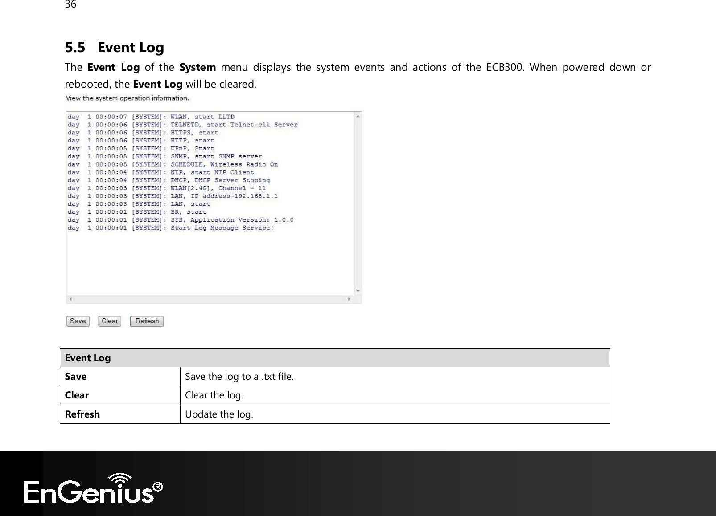Image resolution: width=716 pixels, height=516 pixels.
Task: Select the log line 'SCHEDULE, Wireless Radio On'
Action: tap(173, 164)
